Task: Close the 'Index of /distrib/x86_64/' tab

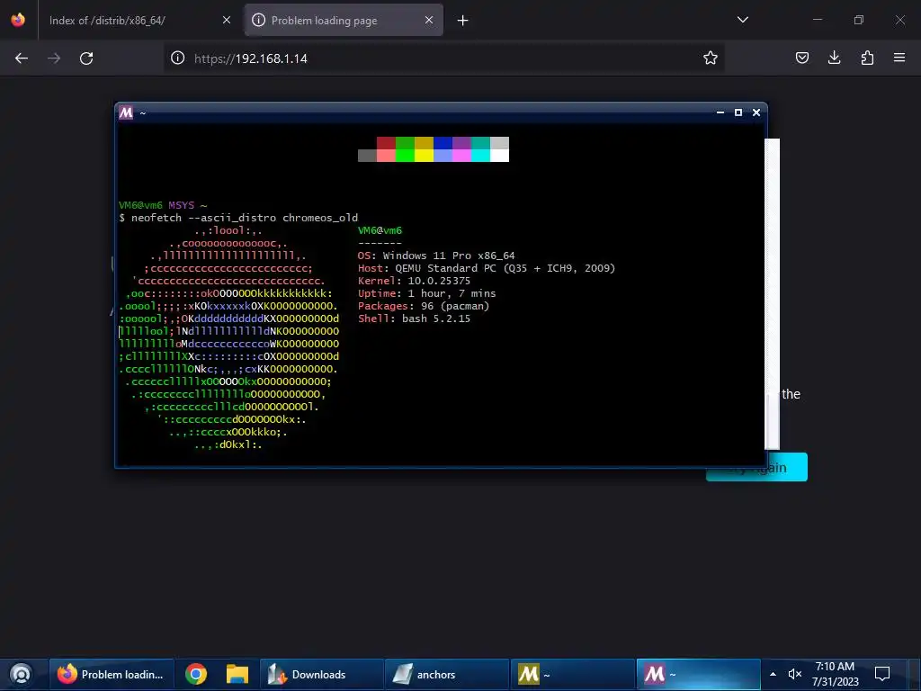Action: pos(227,20)
